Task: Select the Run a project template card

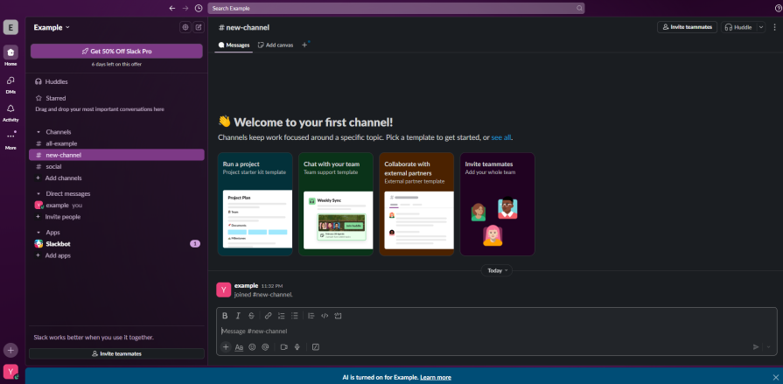Action: pos(255,204)
